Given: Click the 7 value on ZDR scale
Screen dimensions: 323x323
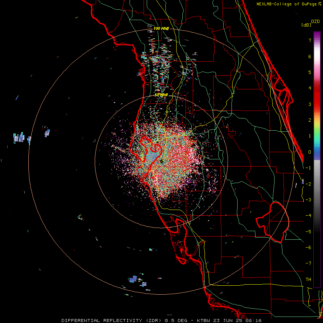Looking at the screenshot, I should (x=310, y=40).
